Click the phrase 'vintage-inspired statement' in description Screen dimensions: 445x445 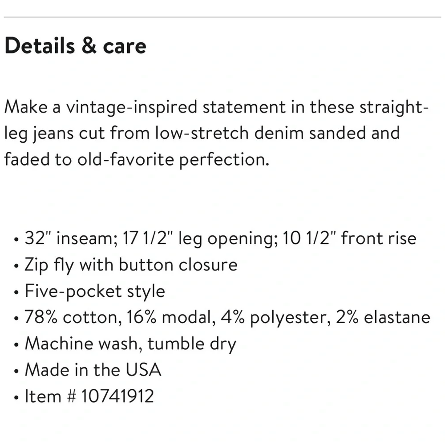[x=162, y=107]
